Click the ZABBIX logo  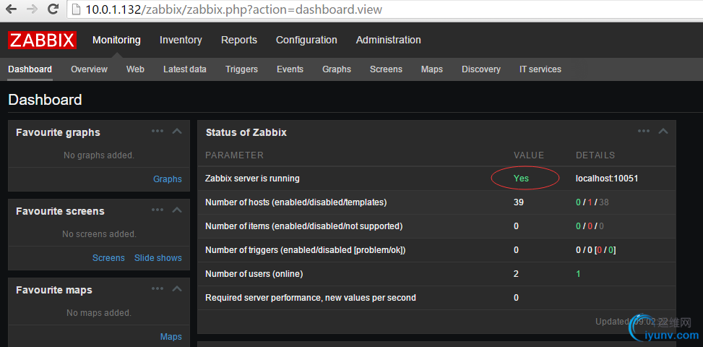(x=42, y=40)
